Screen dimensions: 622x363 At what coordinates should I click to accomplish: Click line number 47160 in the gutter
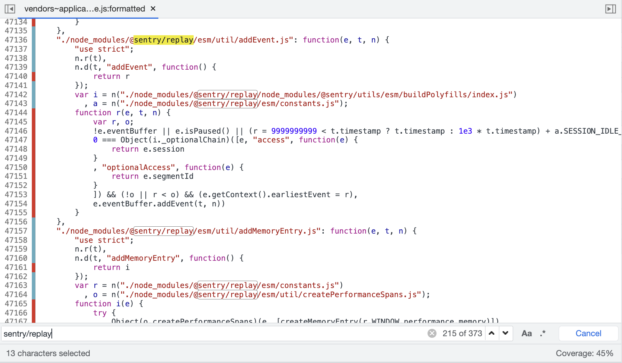16,258
